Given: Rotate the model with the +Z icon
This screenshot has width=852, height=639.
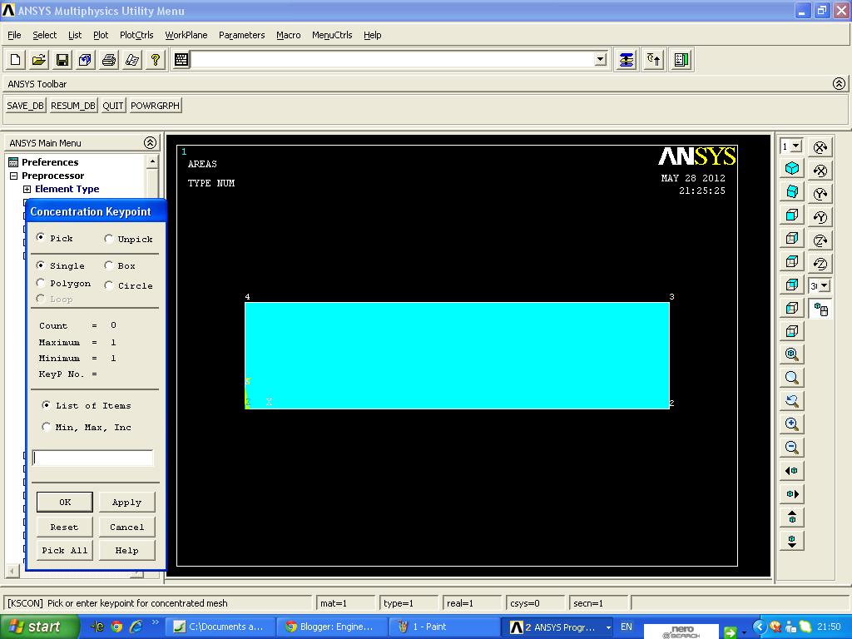Looking at the screenshot, I should point(820,238).
